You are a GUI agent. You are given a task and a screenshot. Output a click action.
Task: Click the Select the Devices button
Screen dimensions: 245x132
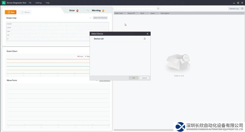(100, 18)
